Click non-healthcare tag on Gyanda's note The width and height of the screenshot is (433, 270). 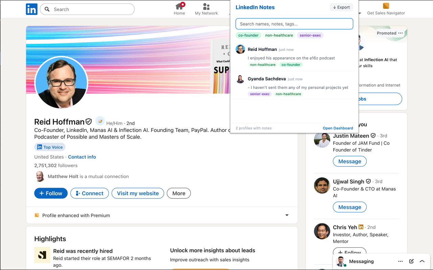(x=288, y=94)
